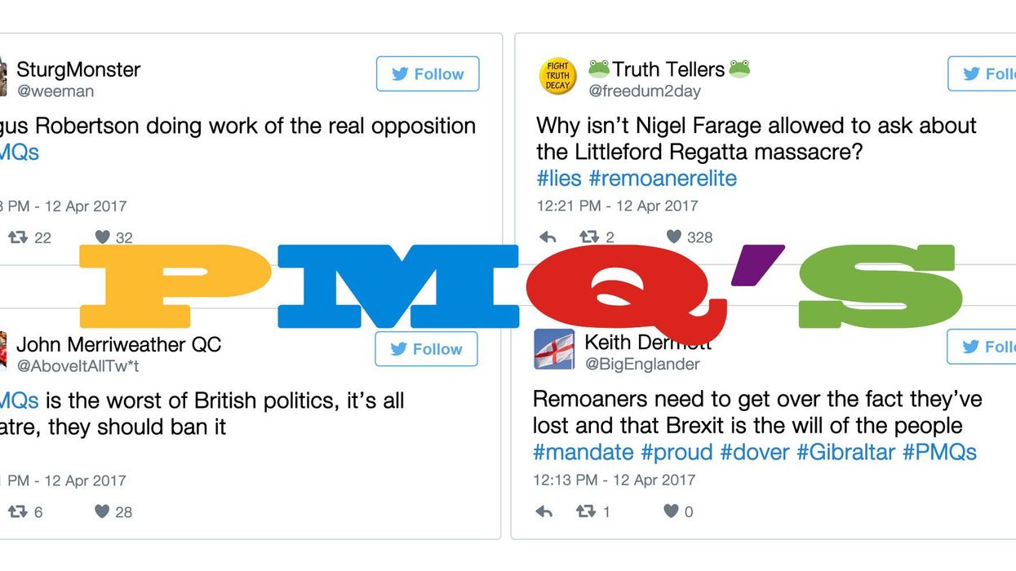Open the @BigEnglander profile handle

pos(642,365)
